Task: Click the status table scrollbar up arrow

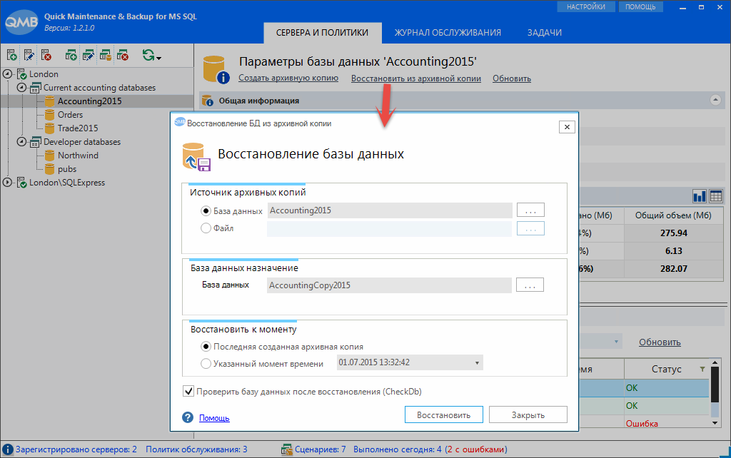Action: tap(715, 362)
